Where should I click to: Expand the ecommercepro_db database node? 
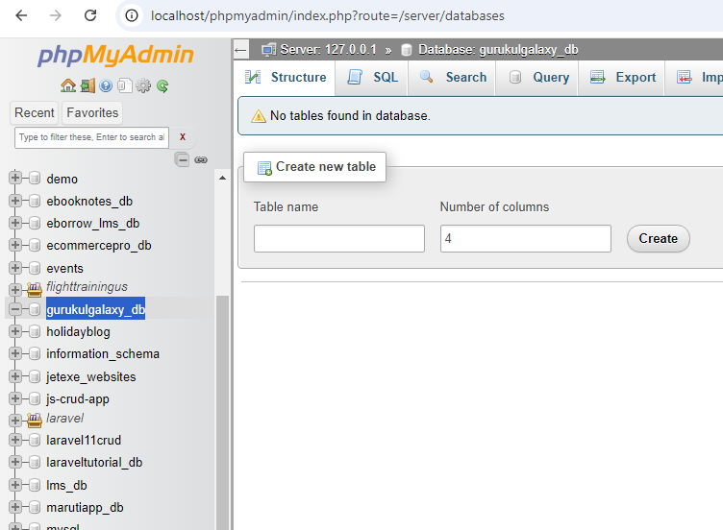pos(15,245)
